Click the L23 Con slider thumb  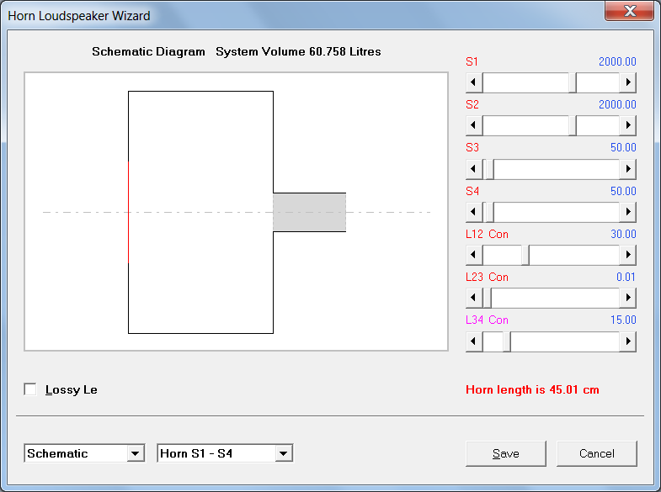coord(487,298)
